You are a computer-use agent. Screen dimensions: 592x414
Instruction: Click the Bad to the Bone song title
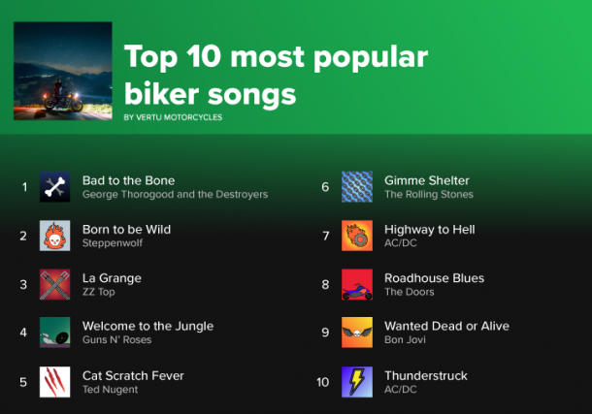tap(128, 180)
